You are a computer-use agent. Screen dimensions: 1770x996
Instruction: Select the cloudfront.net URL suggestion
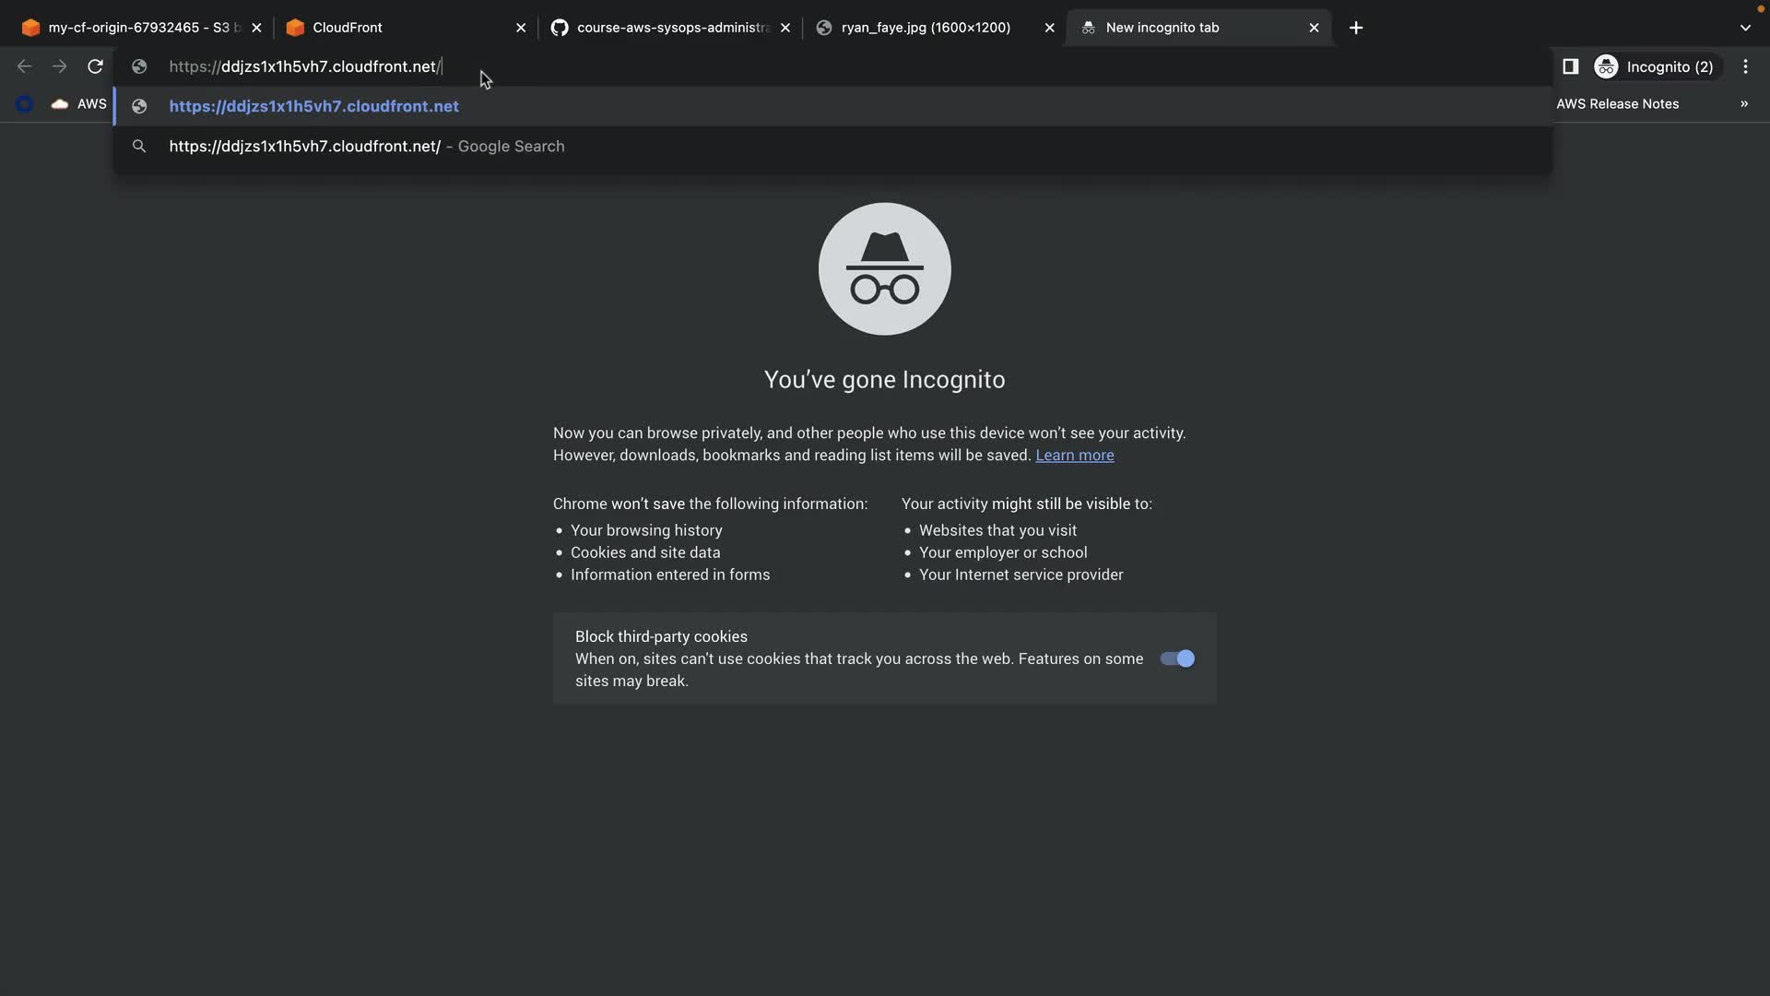pos(313,106)
